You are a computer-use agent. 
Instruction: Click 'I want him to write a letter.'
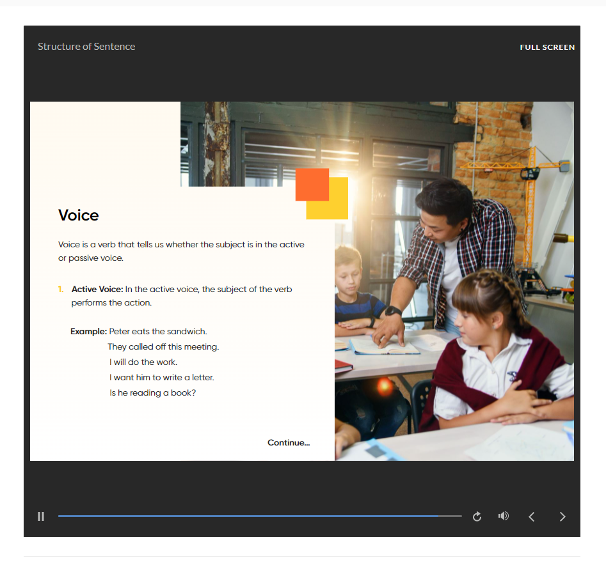161,378
